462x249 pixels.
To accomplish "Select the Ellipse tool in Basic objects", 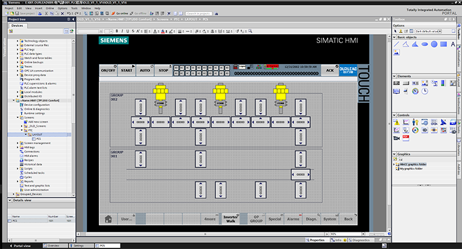I will point(425,44).
